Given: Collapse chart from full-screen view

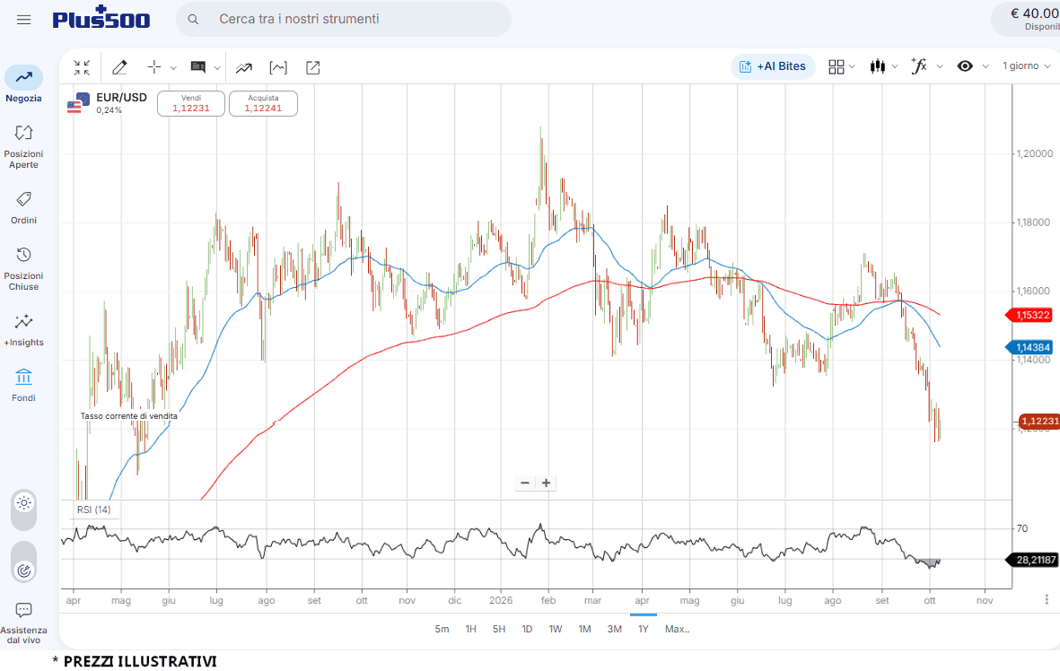Looking at the screenshot, I should pyautogui.click(x=82, y=67).
